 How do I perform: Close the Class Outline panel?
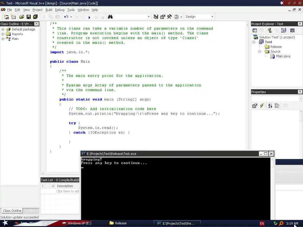[36, 24]
